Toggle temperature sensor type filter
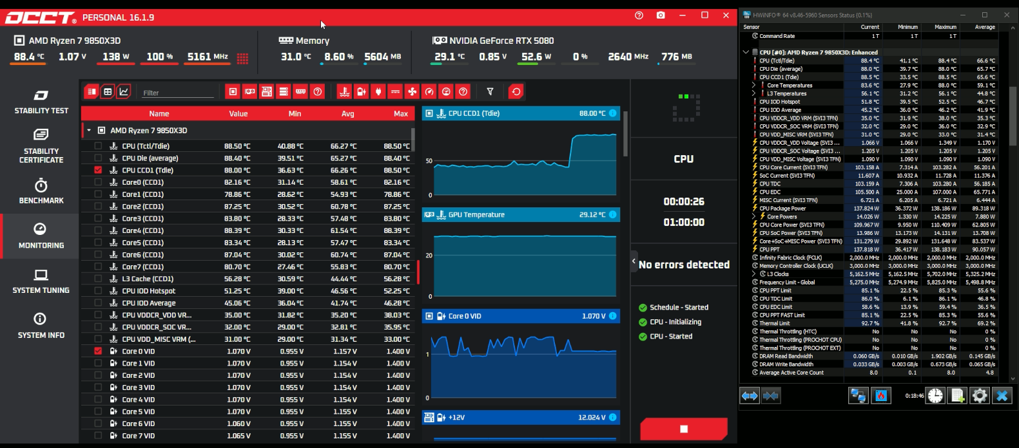This screenshot has width=1019, height=448. point(344,92)
